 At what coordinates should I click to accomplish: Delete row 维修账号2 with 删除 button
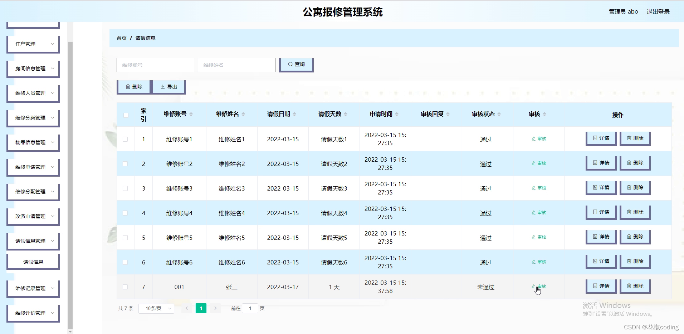click(635, 163)
